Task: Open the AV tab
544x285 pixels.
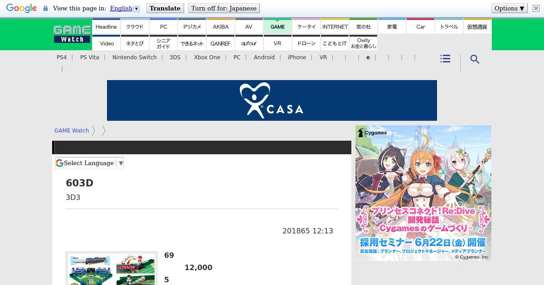Action: tap(249, 26)
